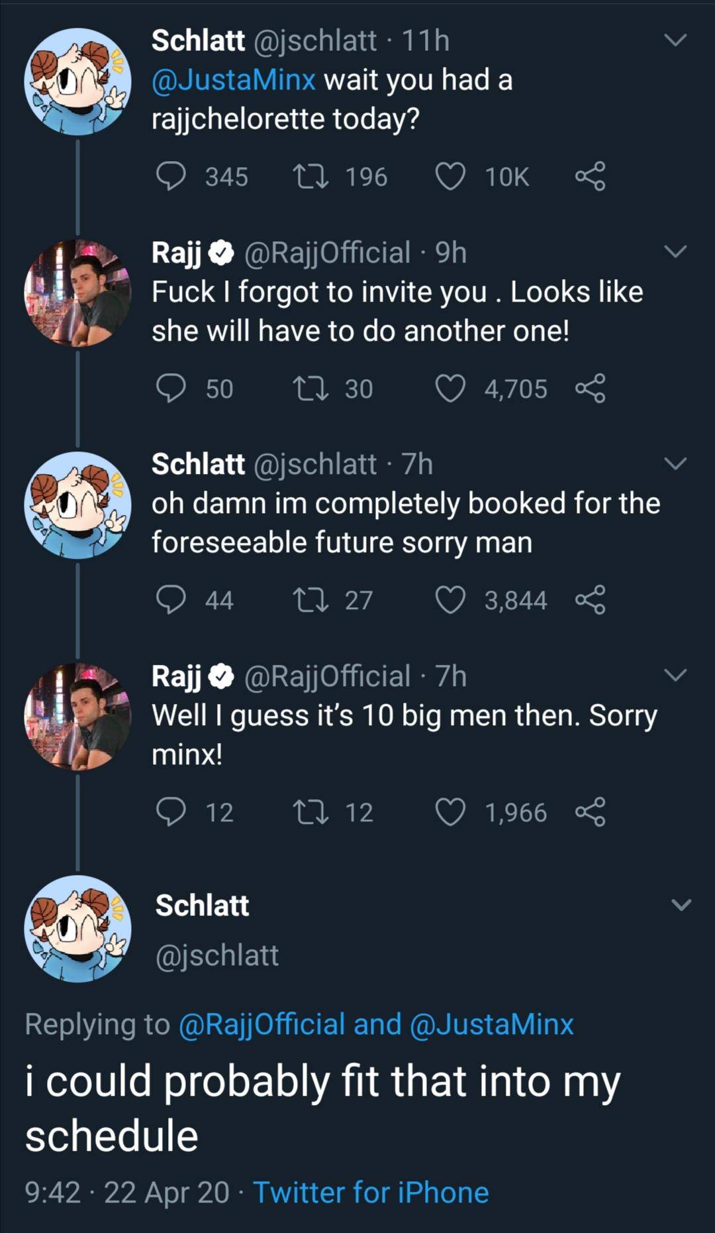The width and height of the screenshot is (715, 1233).
Task: Open the reply icon on Schlatt's first tweet
Action: pyautogui.click(x=173, y=175)
